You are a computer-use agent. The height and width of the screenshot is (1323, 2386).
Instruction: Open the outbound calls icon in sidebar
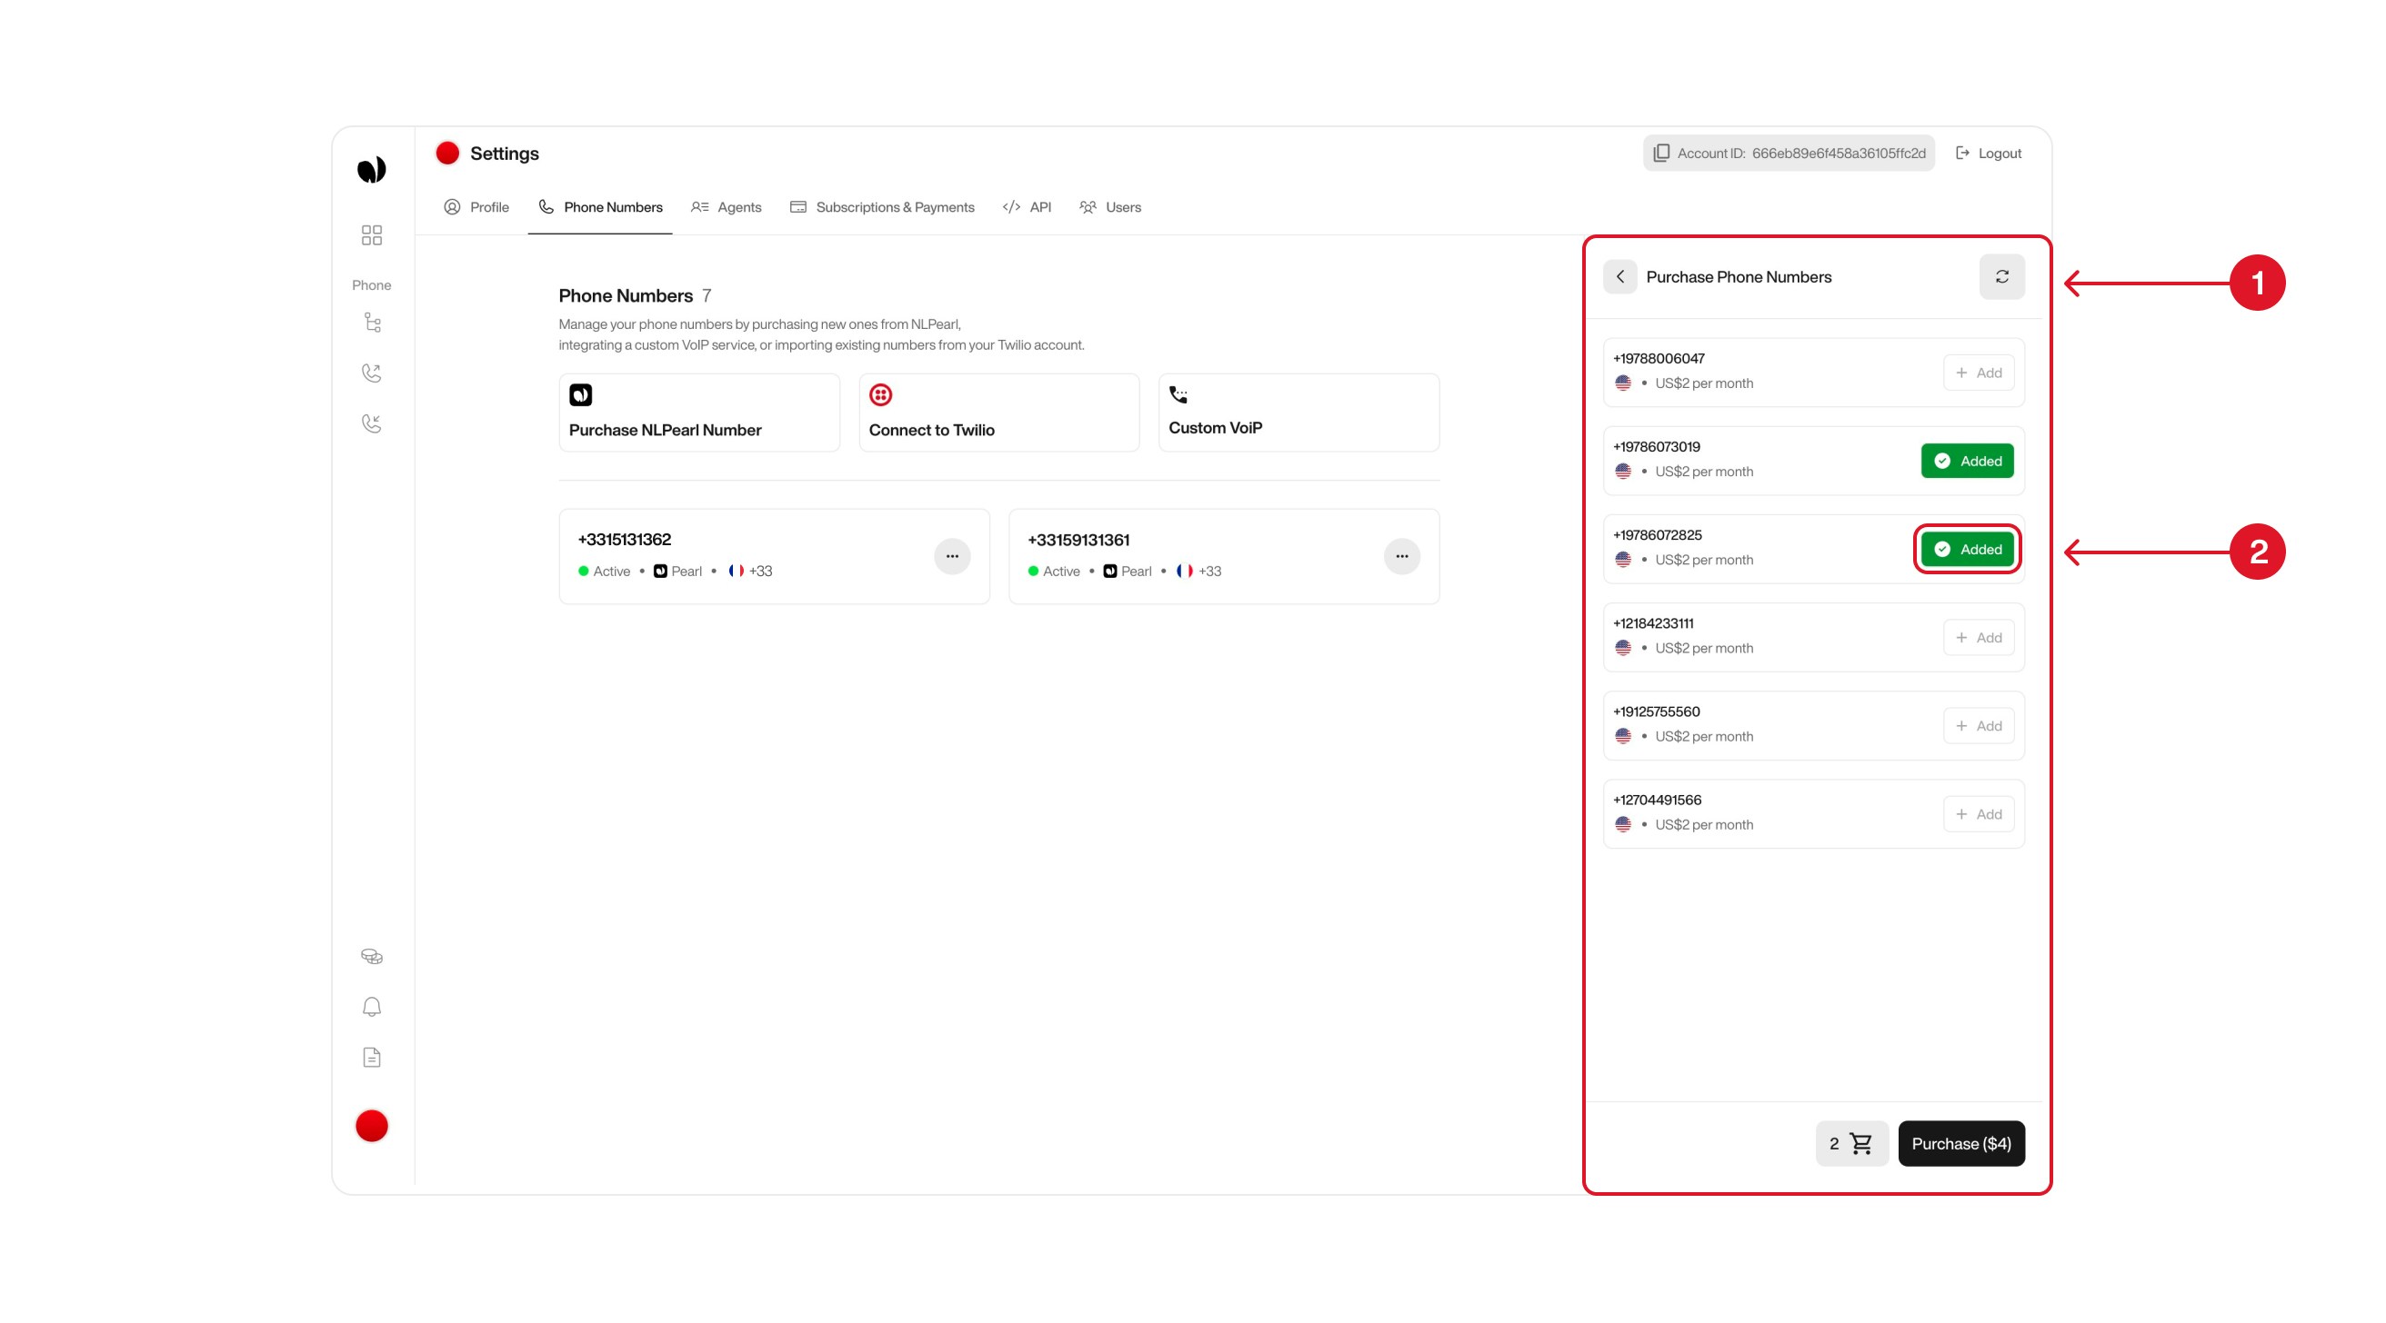pos(371,373)
